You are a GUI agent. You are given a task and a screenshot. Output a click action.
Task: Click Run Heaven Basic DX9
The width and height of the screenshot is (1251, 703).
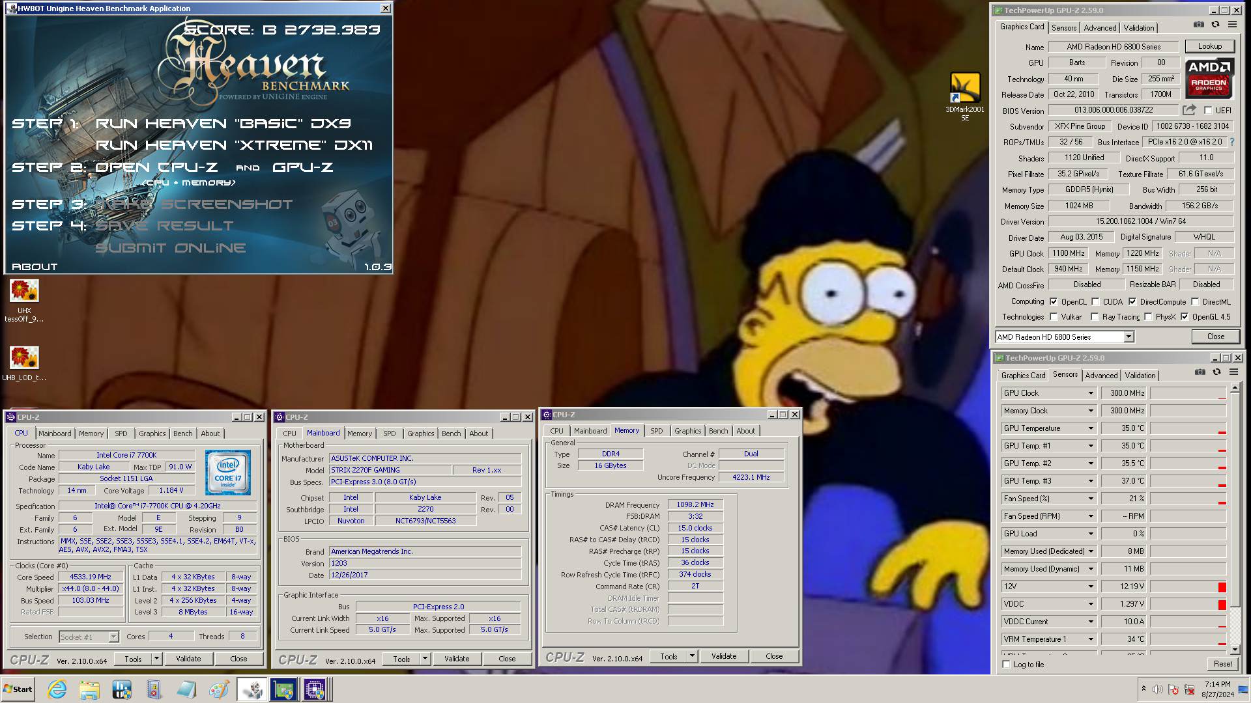[223, 123]
